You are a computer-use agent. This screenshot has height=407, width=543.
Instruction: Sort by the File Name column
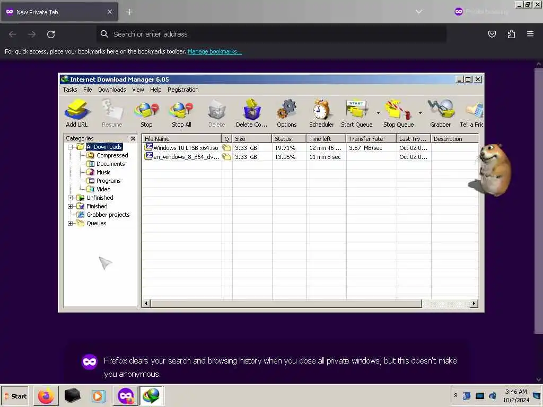point(182,139)
